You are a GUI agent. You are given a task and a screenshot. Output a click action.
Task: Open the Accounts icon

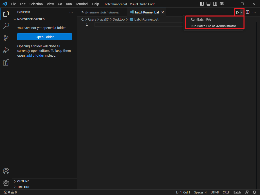[x=6, y=171]
